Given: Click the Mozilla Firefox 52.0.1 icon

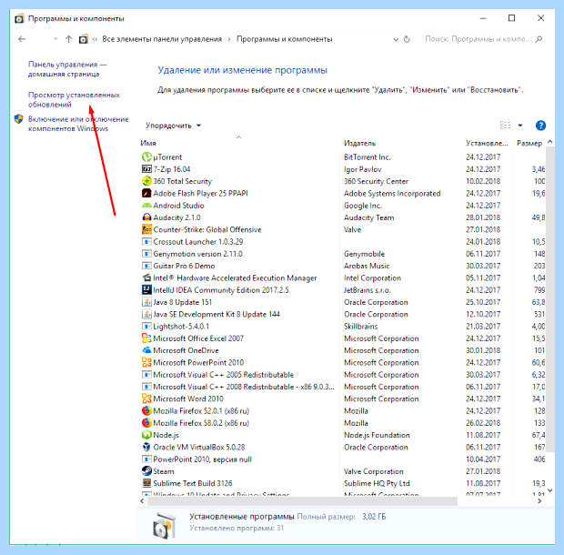Looking at the screenshot, I should point(146,410).
